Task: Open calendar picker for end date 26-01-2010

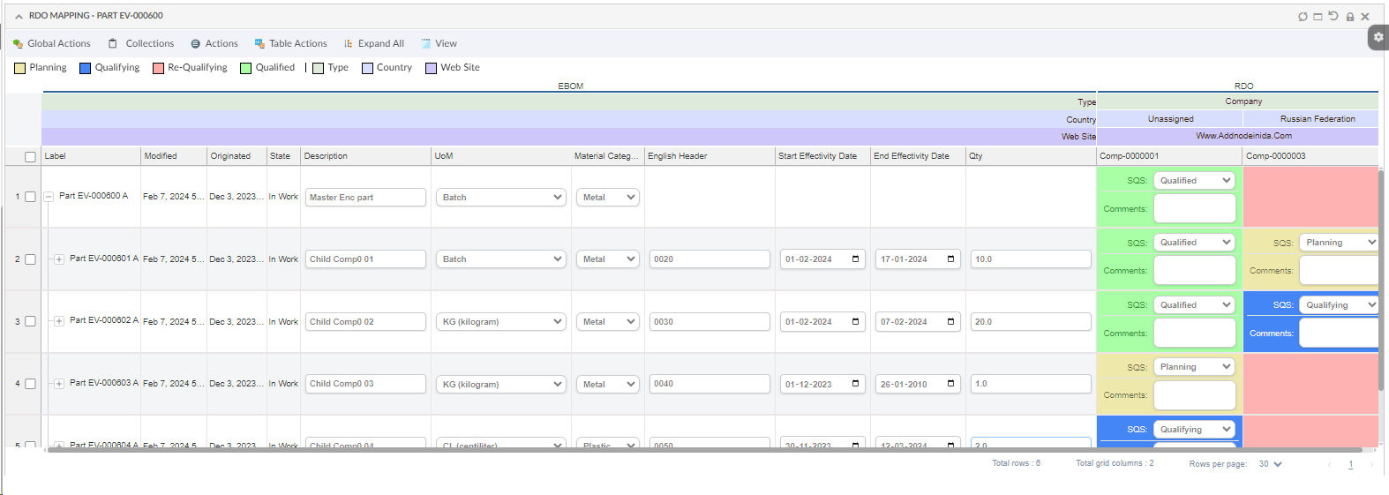Action: click(950, 384)
